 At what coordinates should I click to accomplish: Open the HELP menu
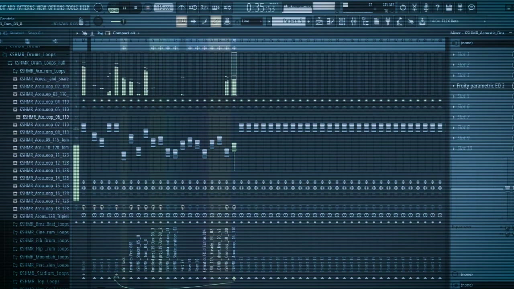84,8
